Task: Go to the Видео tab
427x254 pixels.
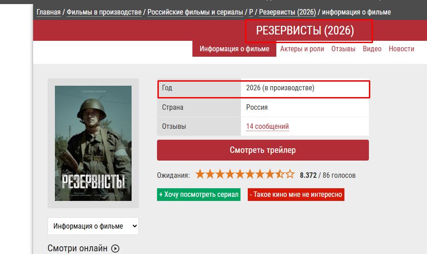Action: click(x=372, y=49)
